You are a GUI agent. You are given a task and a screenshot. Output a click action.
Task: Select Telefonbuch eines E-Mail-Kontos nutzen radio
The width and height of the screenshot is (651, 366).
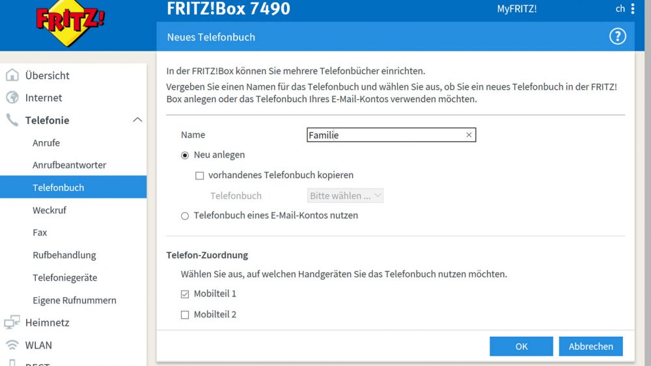click(185, 216)
